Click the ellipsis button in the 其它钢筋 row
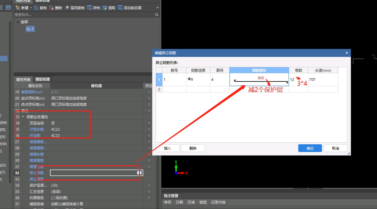 [x=139, y=173]
